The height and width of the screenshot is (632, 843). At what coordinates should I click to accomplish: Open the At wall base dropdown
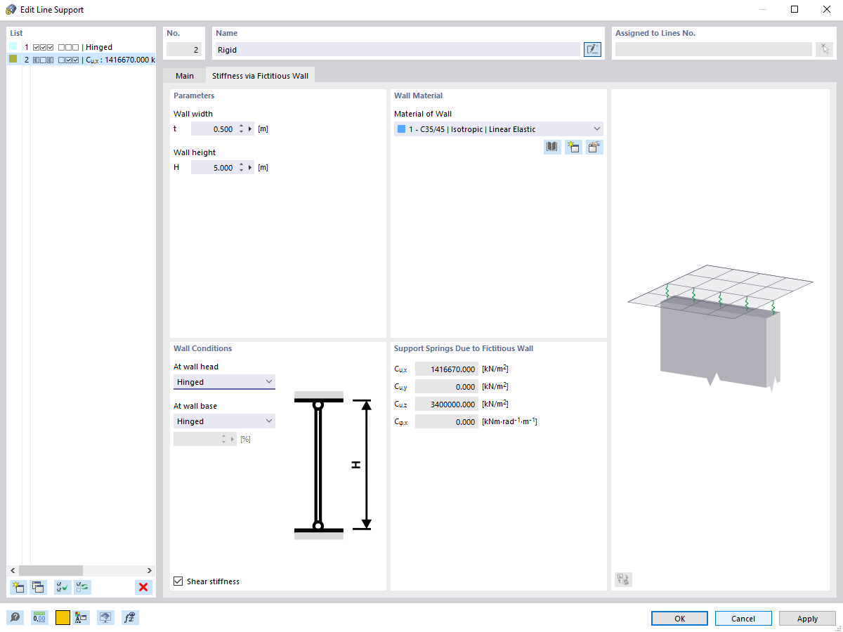coord(270,421)
